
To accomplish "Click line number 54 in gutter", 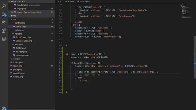I will click(60, 75).
